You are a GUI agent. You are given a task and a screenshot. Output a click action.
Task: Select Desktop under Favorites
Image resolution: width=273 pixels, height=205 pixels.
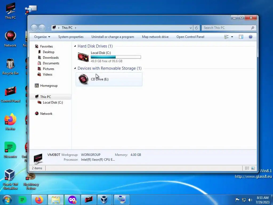pyautogui.click(x=49, y=52)
